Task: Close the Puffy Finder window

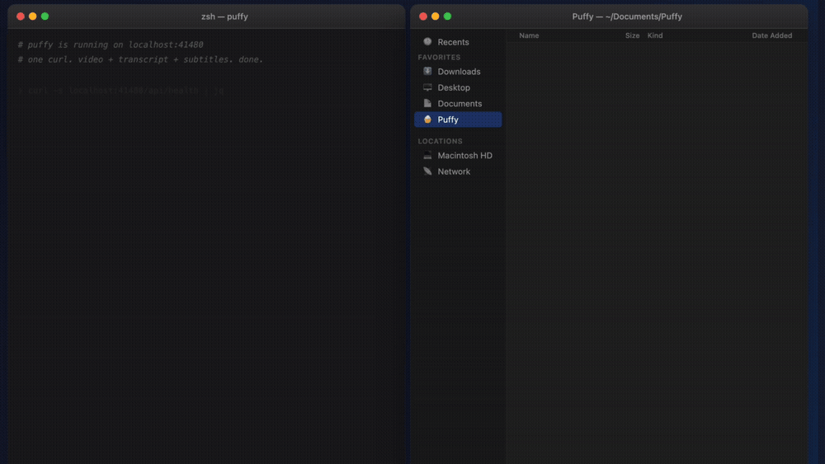Action: click(423, 16)
